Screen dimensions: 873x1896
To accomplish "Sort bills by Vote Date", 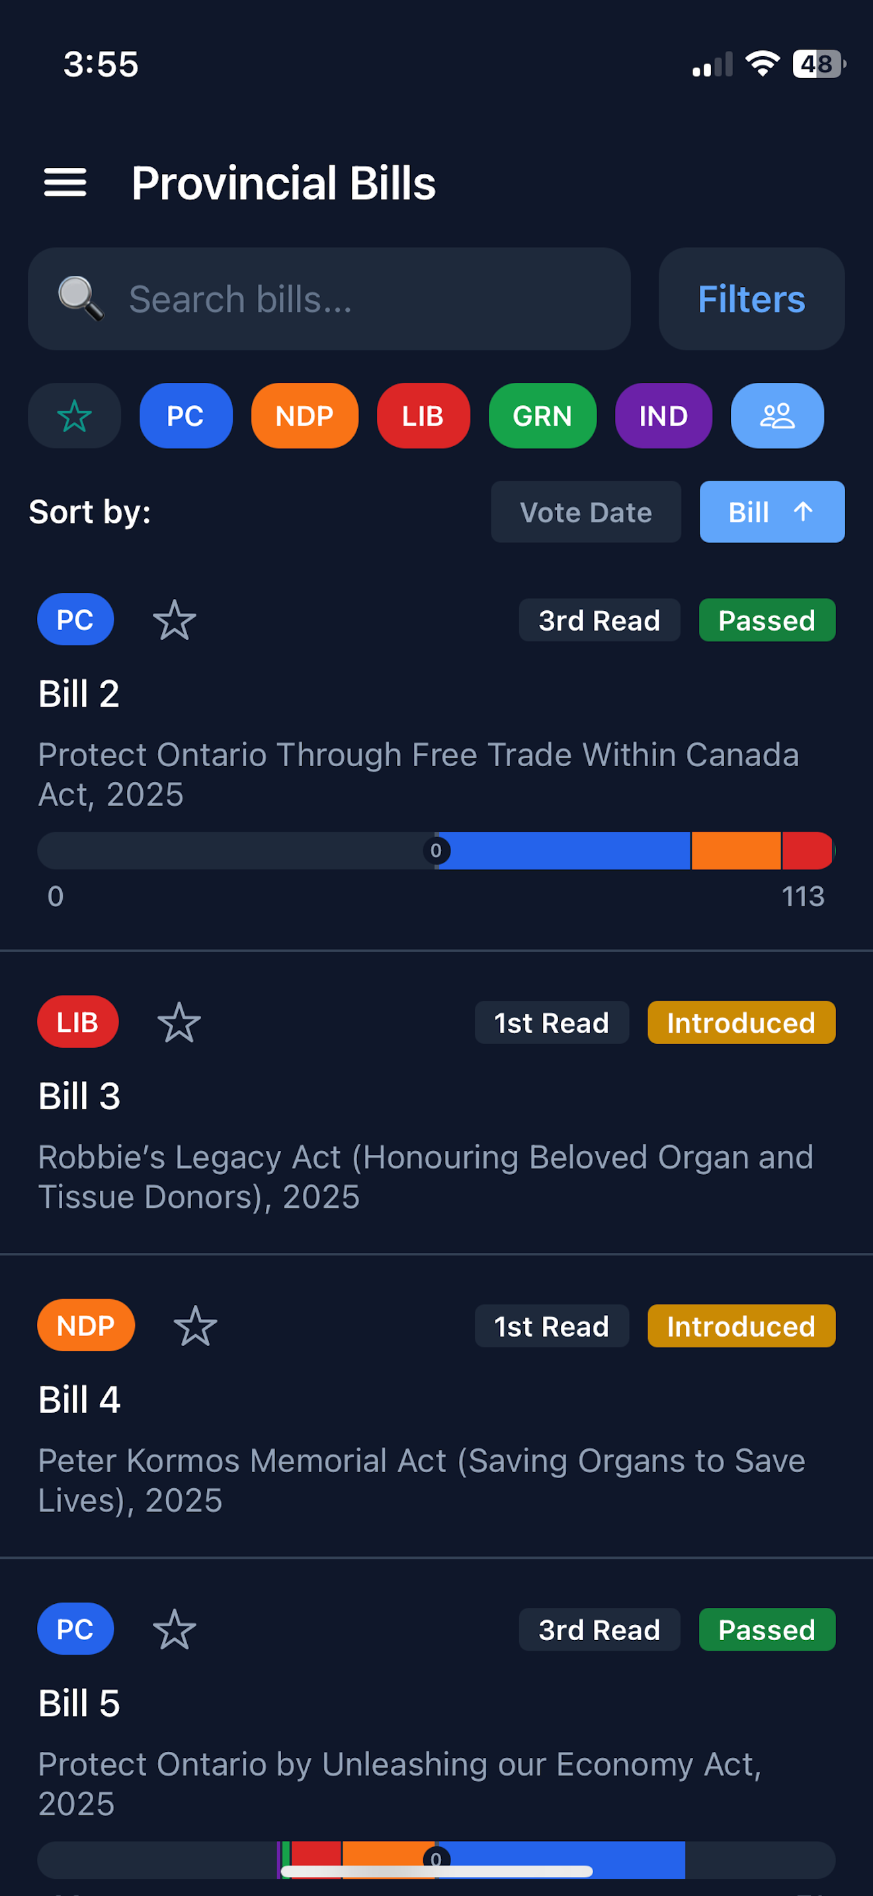I will click(x=585, y=512).
